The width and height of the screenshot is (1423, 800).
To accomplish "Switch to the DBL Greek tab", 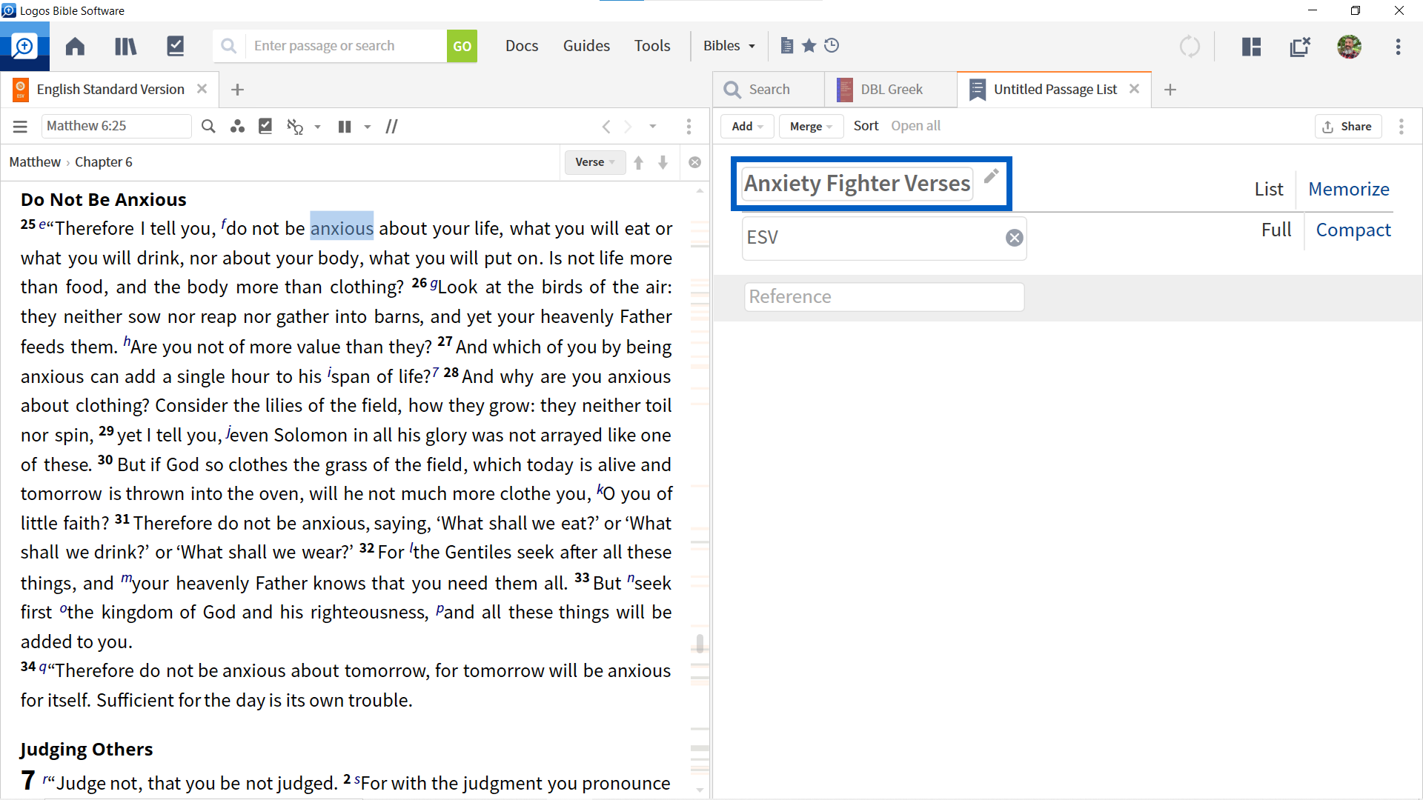I will point(891,90).
